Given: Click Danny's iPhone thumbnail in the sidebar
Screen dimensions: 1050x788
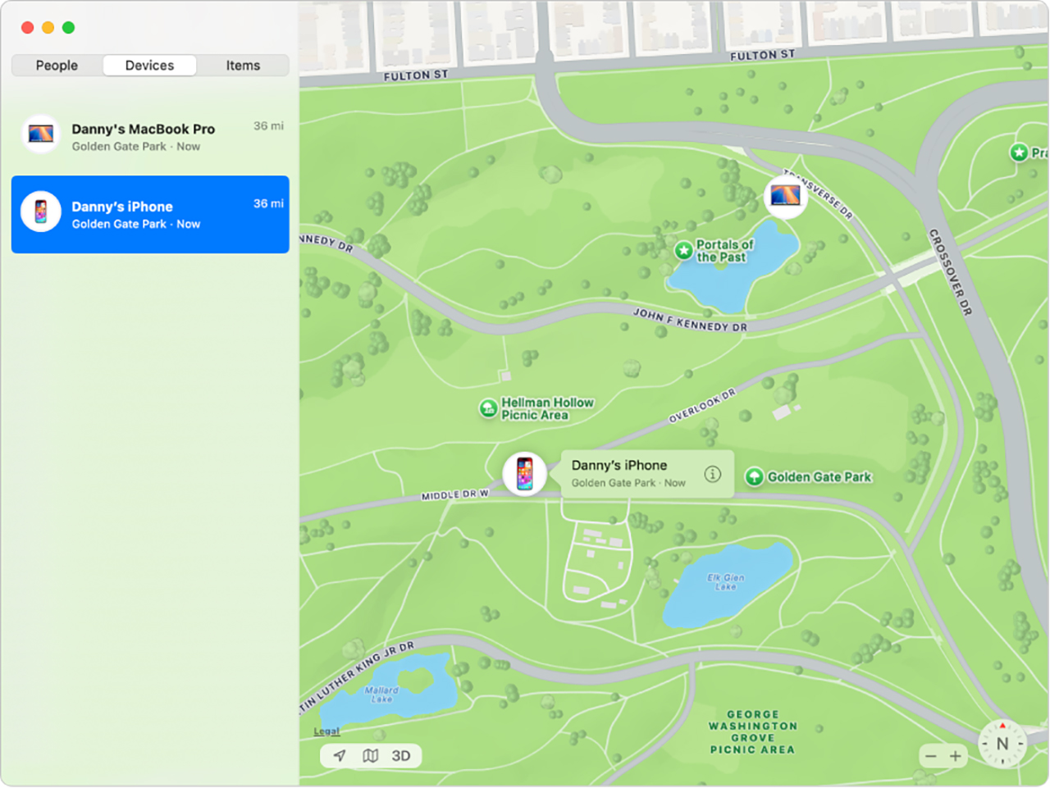Looking at the screenshot, I should tap(40, 214).
